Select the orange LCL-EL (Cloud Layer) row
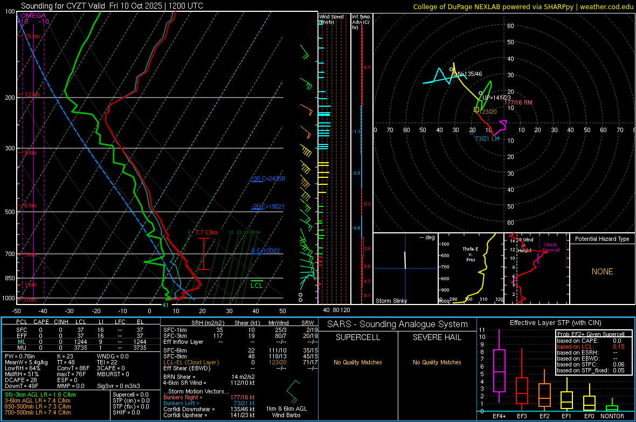 tap(240, 362)
